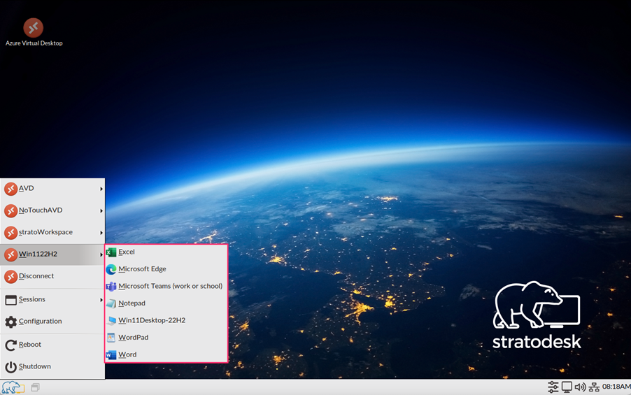Click the Microsoft Edge browser icon
631x395 pixels.
111,269
